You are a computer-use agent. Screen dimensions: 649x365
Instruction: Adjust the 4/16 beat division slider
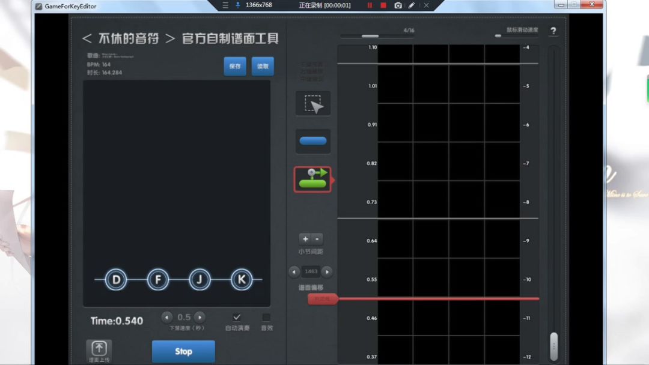[370, 37]
